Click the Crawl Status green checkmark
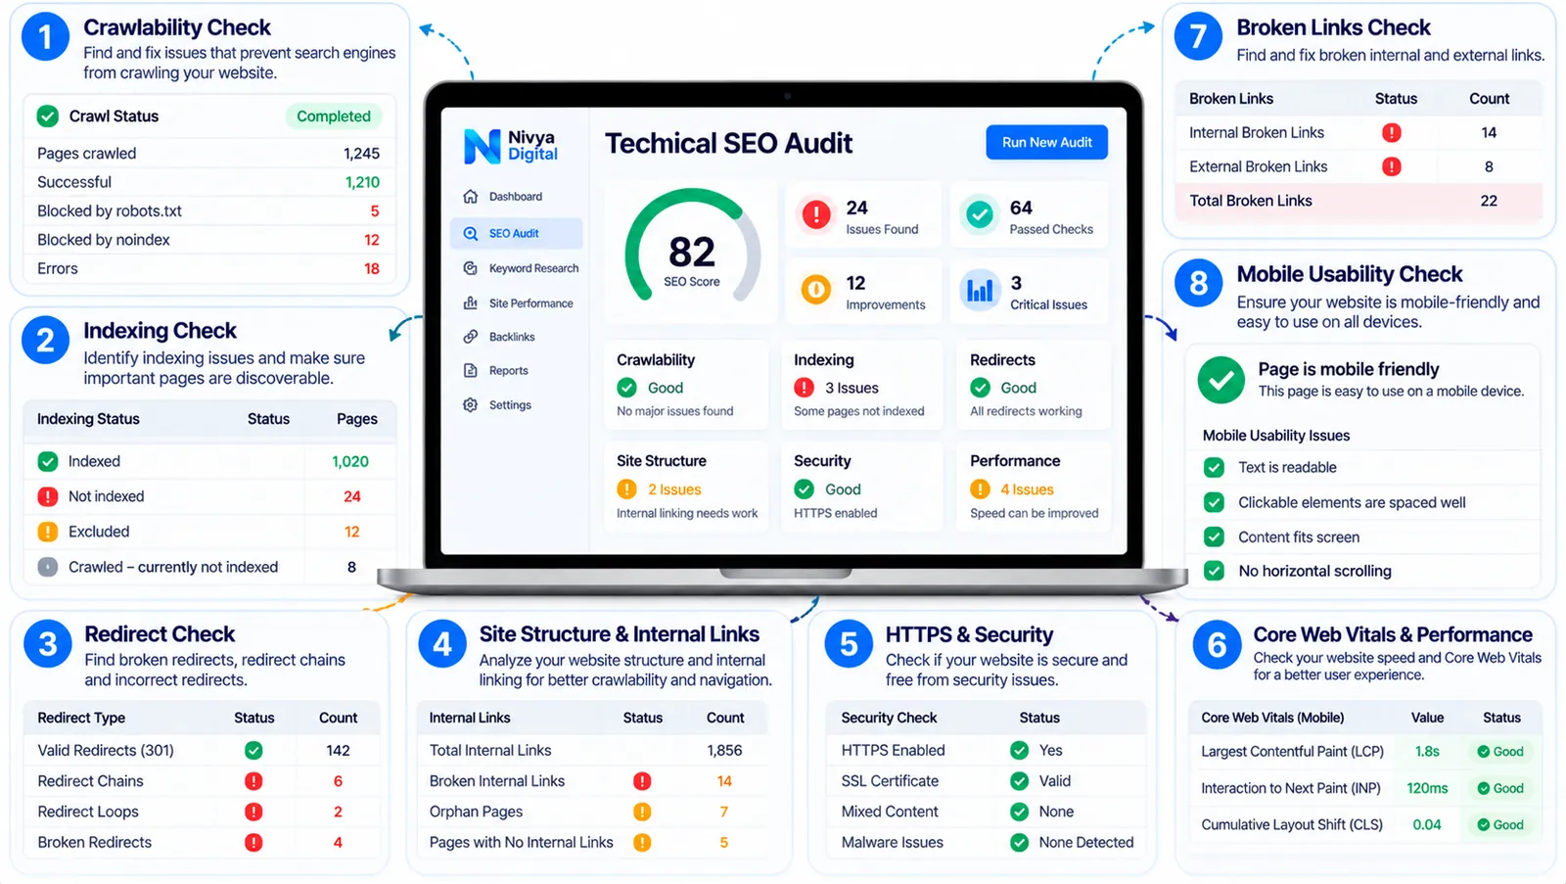This screenshot has width=1566, height=884. coord(48,116)
